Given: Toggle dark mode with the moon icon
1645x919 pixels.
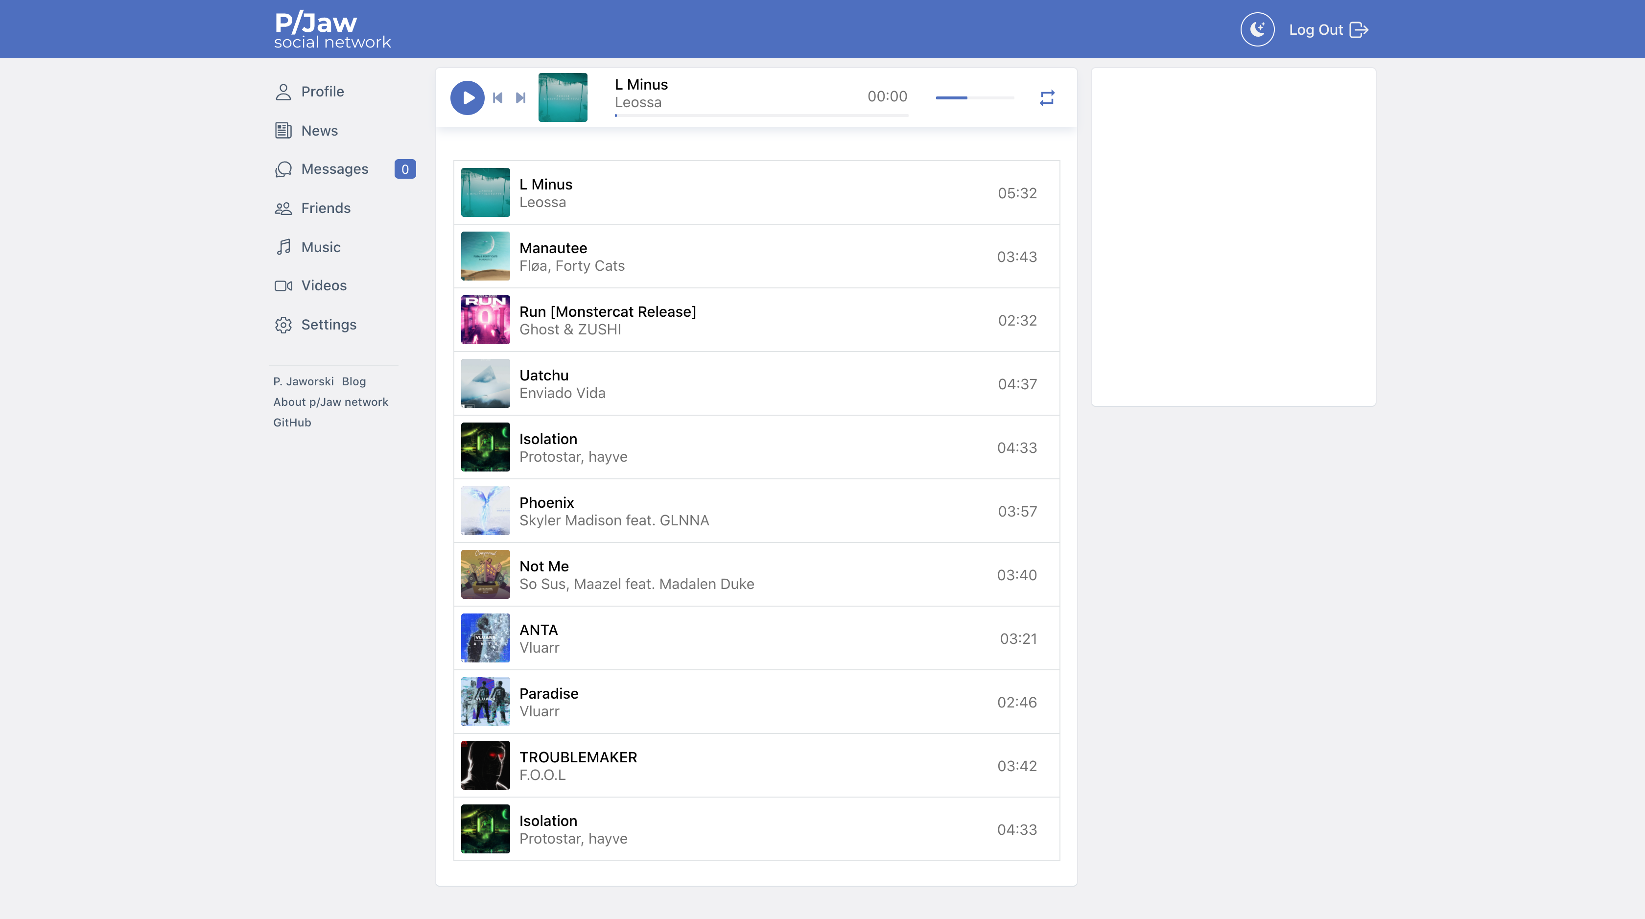Looking at the screenshot, I should [1257, 29].
